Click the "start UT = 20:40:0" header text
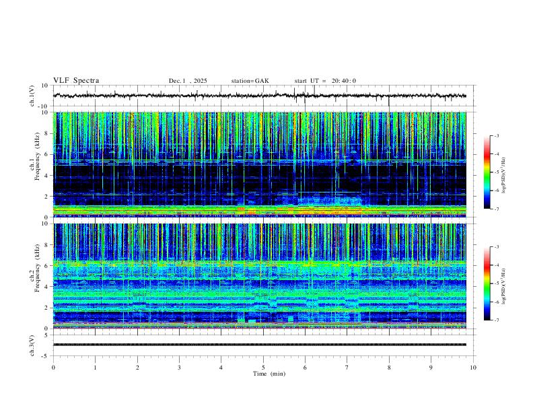This screenshot has width=533, height=412. [x=325, y=81]
